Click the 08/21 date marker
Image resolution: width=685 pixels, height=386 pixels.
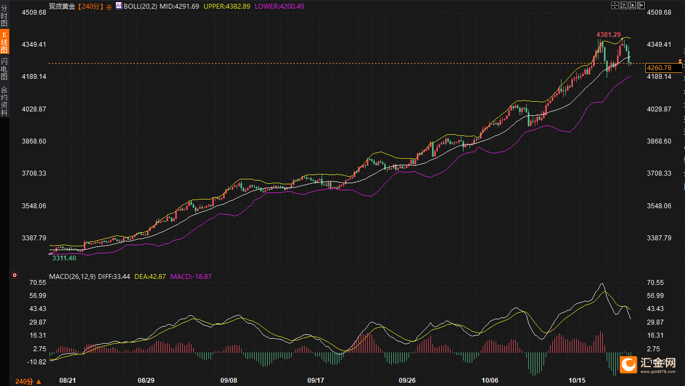coord(67,381)
